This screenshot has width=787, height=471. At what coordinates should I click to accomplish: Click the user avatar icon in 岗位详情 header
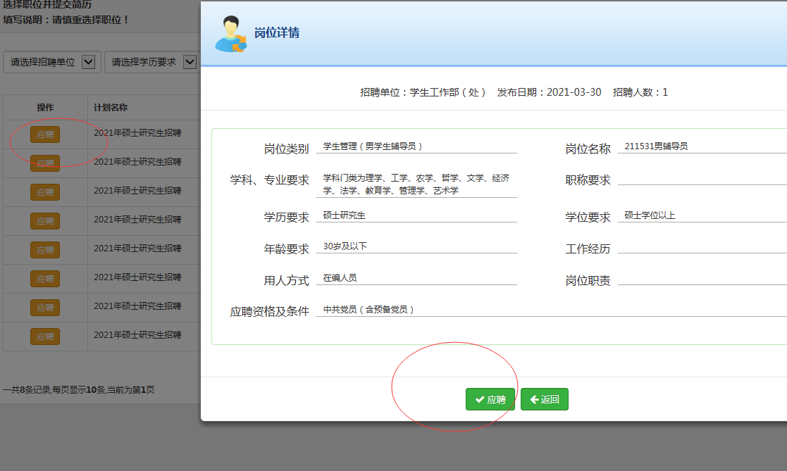[230, 33]
